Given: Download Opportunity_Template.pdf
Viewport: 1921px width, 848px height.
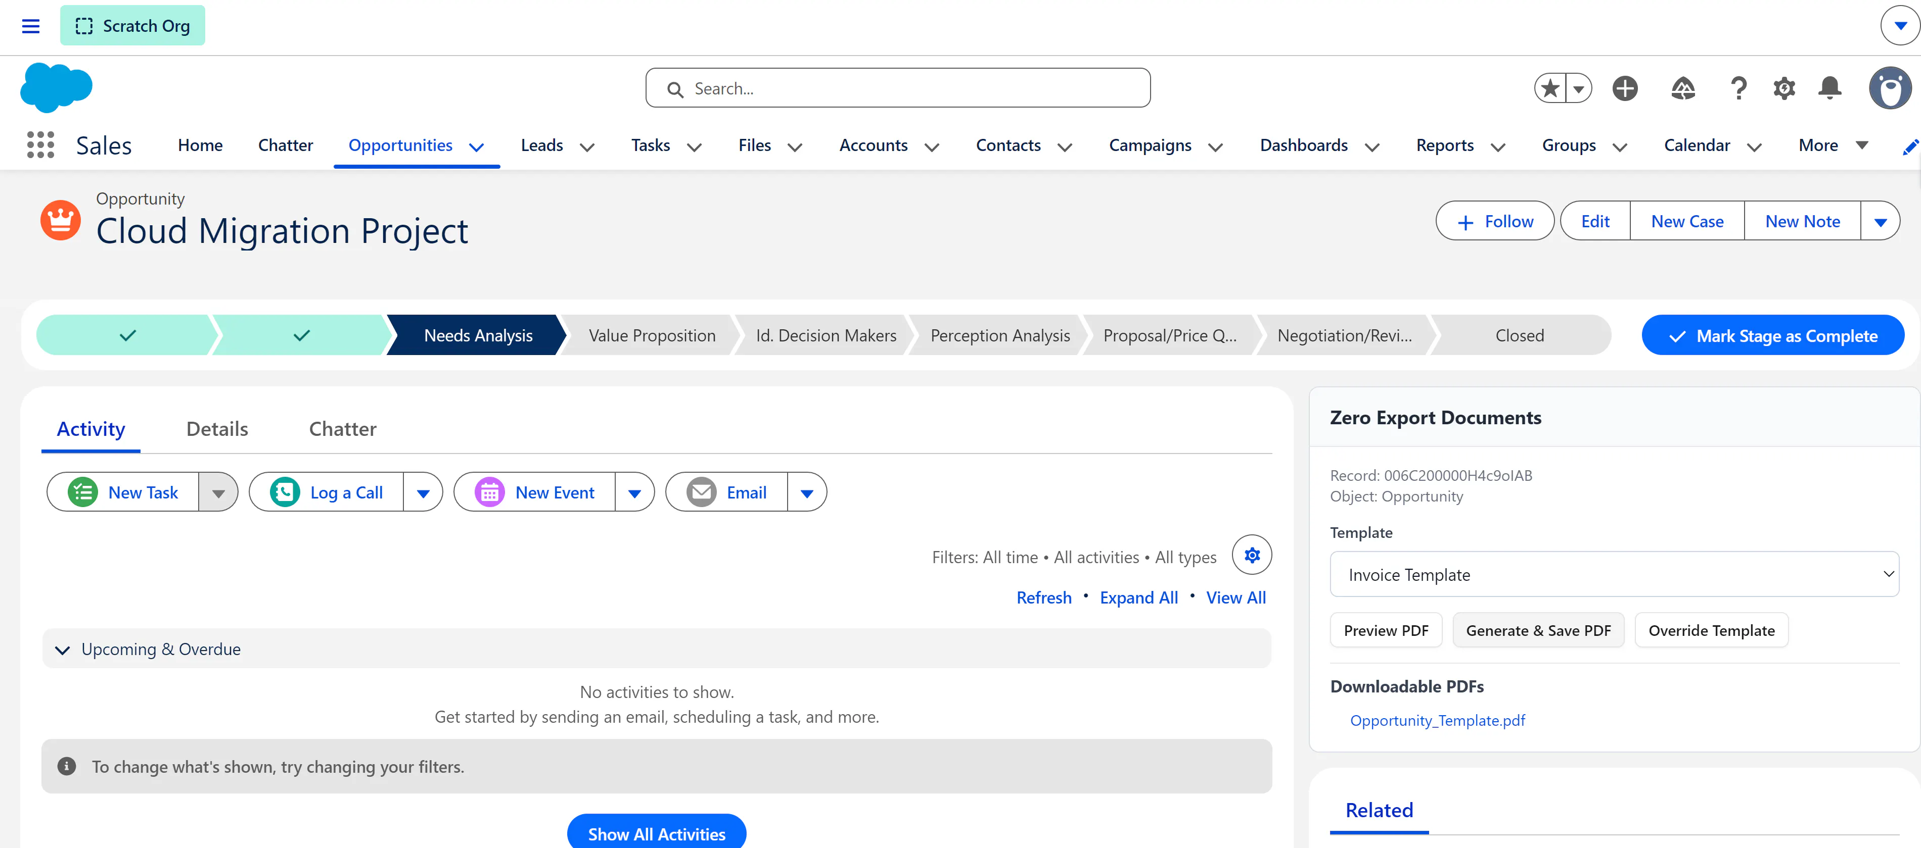Looking at the screenshot, I should coord(1437,720).
